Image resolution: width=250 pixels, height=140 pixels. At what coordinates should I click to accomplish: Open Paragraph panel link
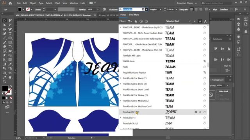click(184, 9)
